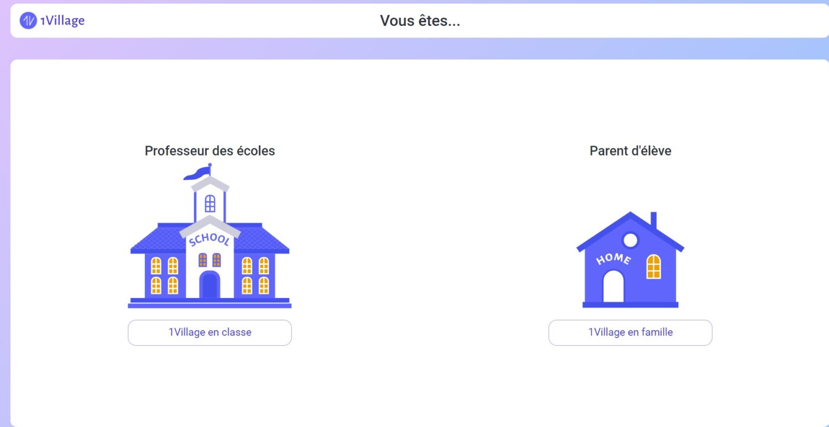Click the Vous êtes... page title
Screen dimensions: 829x427
(x=420, y=21)
